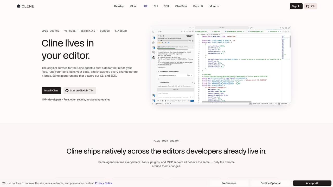Click Extensions icon in the editor screenshot sidebar

click(x=153, y=47)
